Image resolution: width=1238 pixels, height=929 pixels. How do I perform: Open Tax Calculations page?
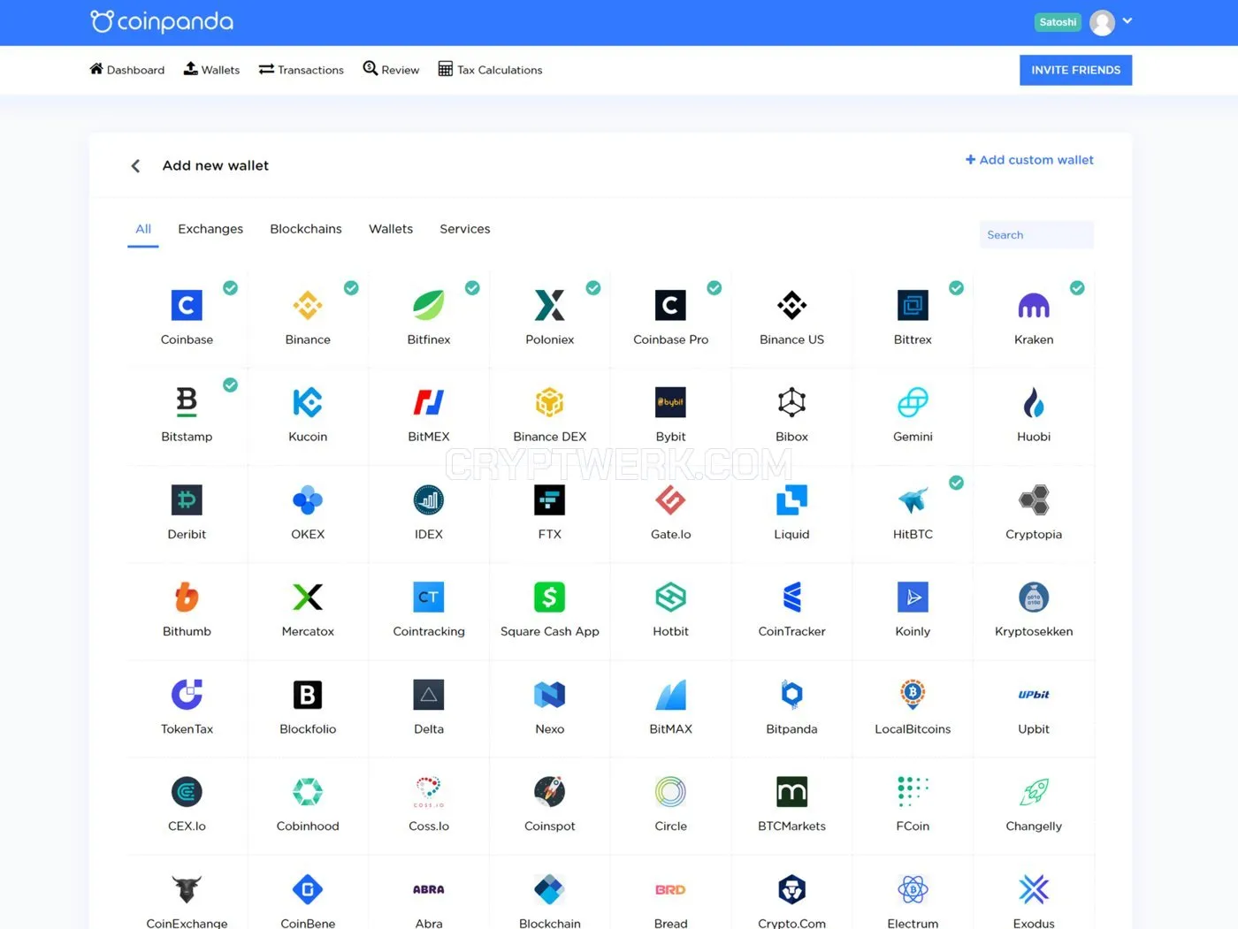pos(490,70)
